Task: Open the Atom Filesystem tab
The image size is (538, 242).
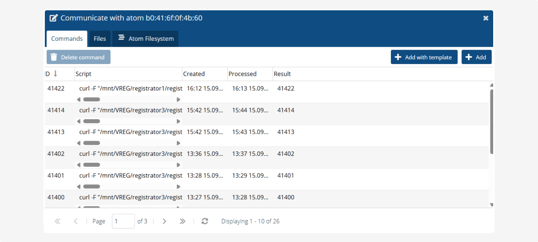Action: [x=146, y=39]
